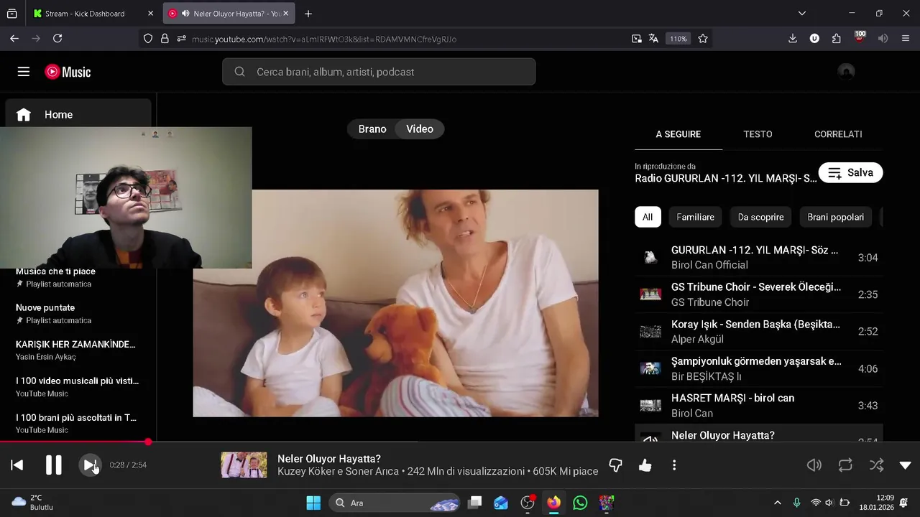Viewport: 920px width, 517px height.
Task: Open the YouTube Music hamburger menu
Action: [x=24, y=72]
